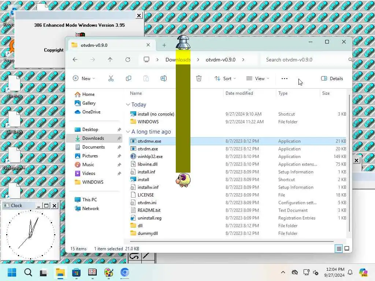This screenshot has height=281, width=375.
Task: Open the See more ellipsis menu
Action: (x=284, y=78)
